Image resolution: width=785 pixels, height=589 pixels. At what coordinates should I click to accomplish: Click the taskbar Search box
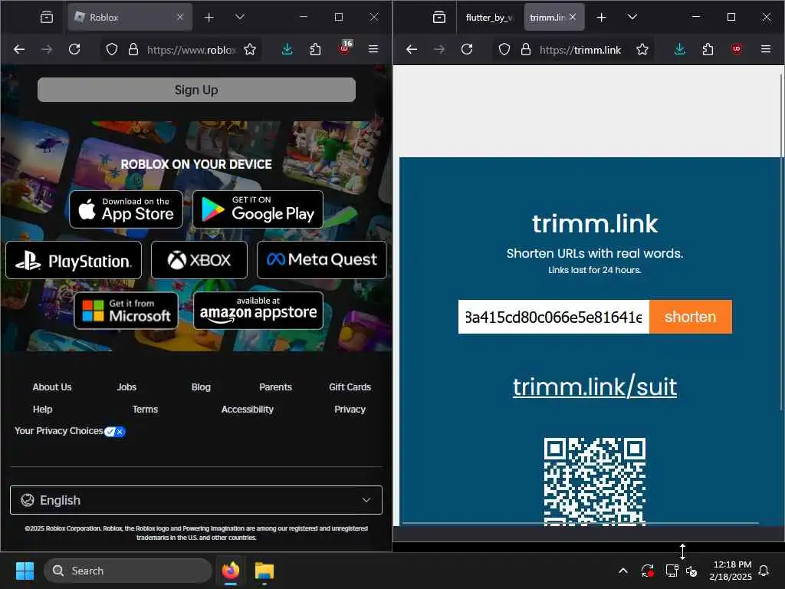point(128,571)
